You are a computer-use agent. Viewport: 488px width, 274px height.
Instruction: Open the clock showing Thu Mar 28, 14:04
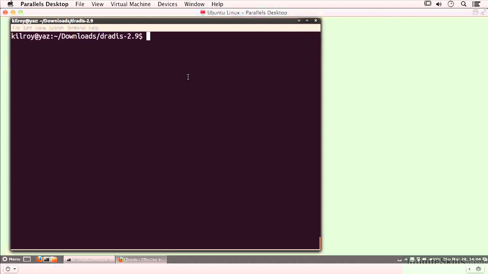pyautogui.click(x=462, y=260)
